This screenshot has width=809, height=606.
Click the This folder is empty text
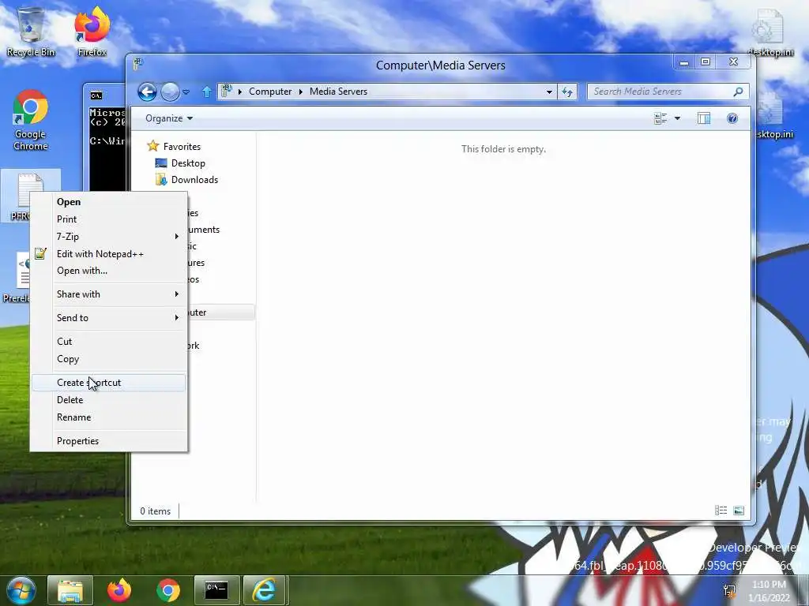(x=503, y=149)
